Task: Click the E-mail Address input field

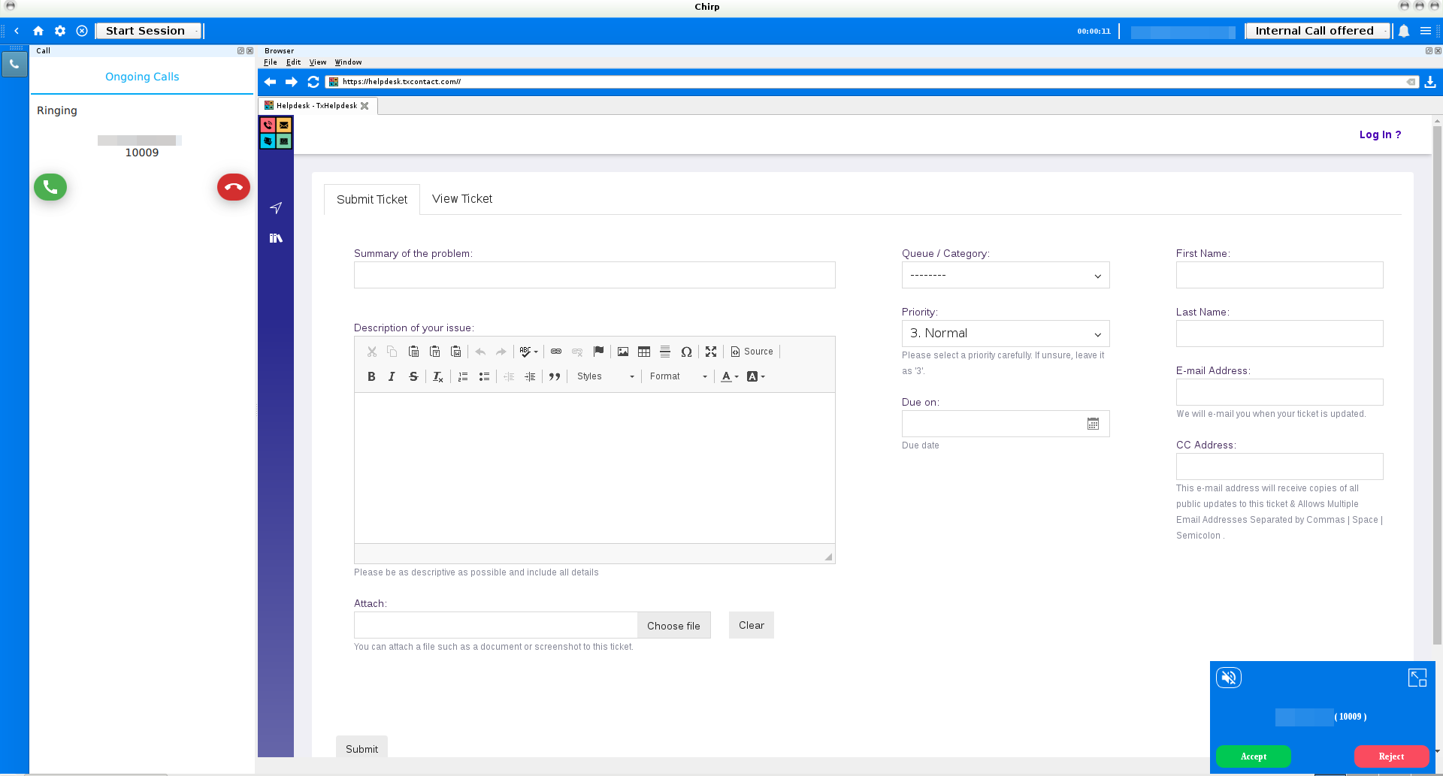Action: [1279, 392]
